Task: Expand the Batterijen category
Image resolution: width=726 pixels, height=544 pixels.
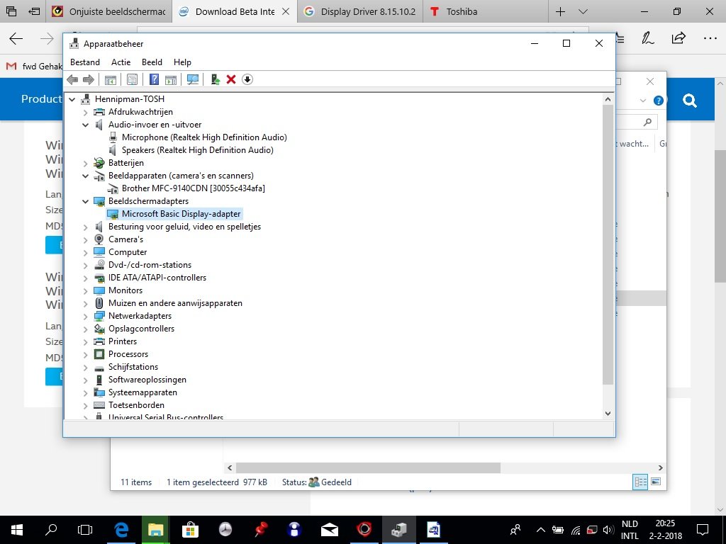Action: tap(85, 163)
